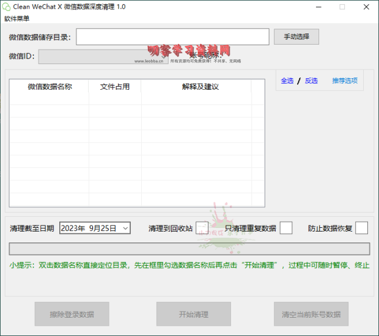Click the 微信数据名称 column header
Viewport: 379px width, 336px height.
click(x=50, y=87)
